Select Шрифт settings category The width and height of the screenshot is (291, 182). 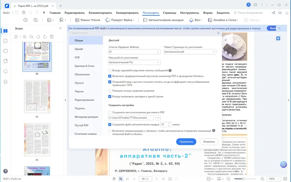(x=86, y=49)
